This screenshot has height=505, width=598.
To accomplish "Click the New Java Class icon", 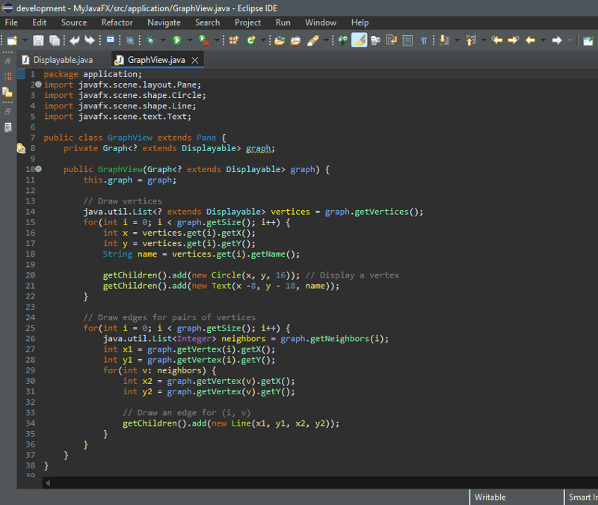I will (x=252, y=40).
